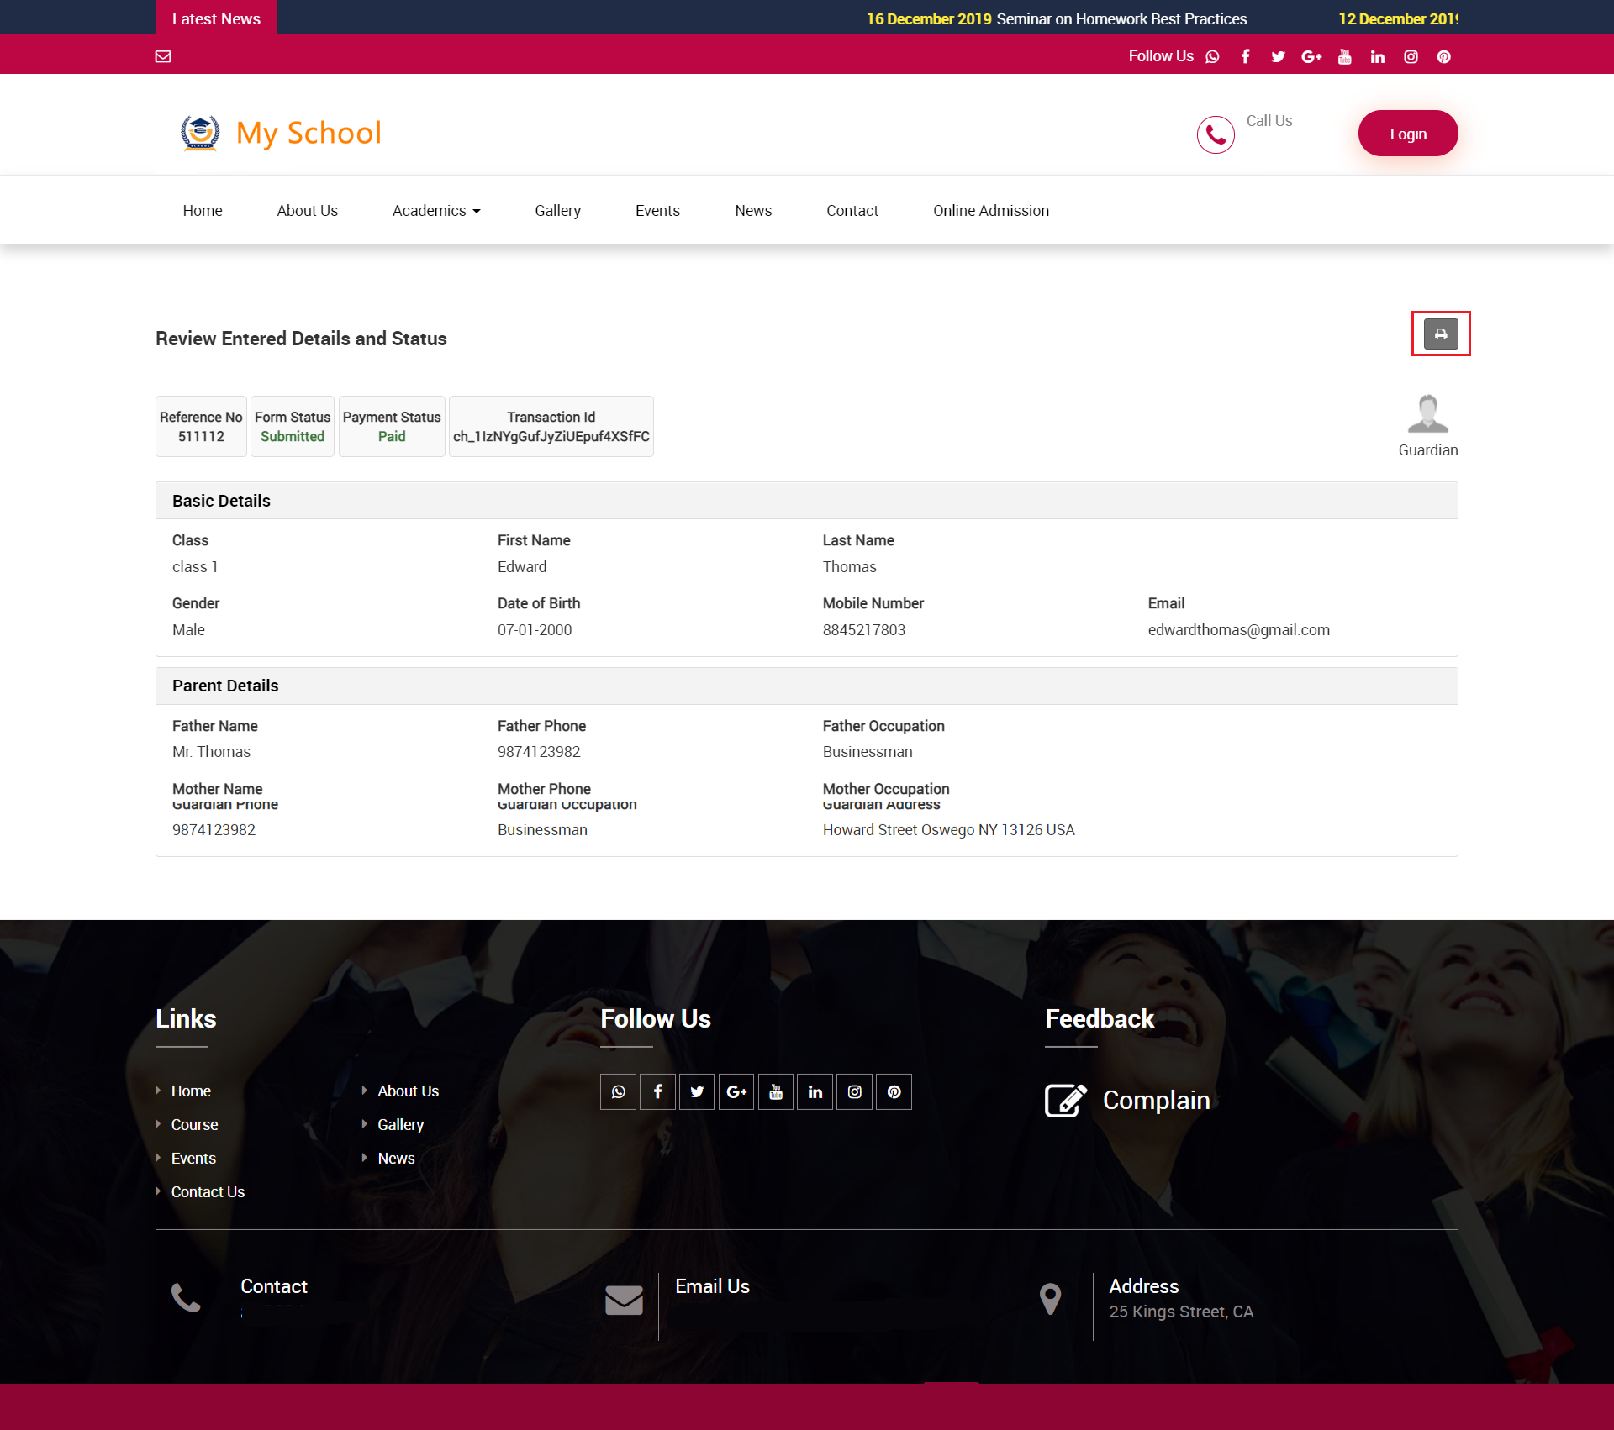Click the YouTube icon in the footer

click(775, 1091)
